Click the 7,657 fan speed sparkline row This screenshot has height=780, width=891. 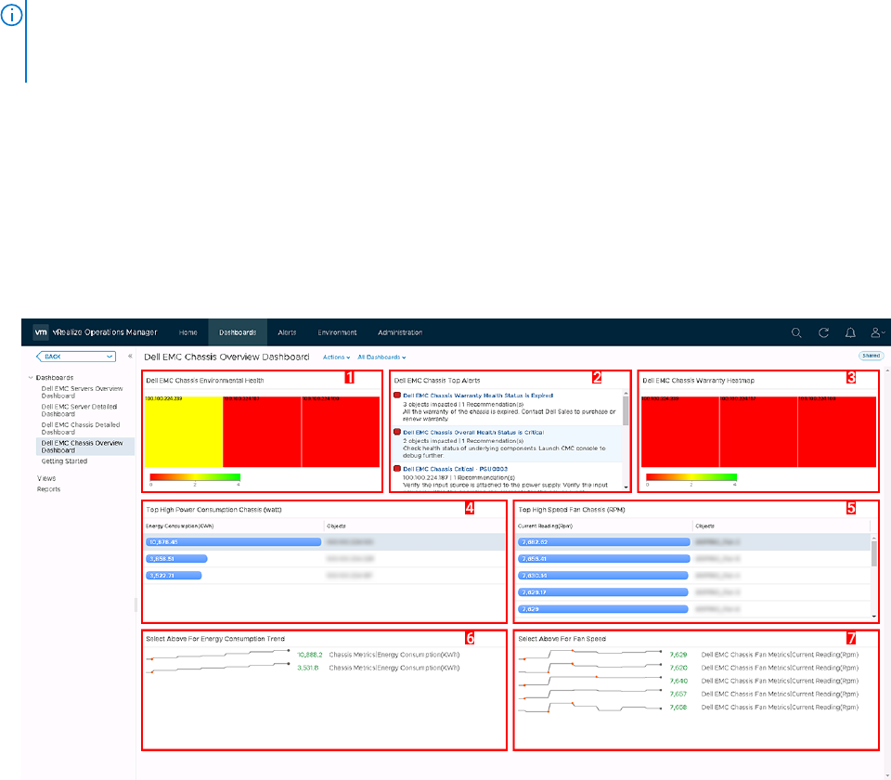point(688,695)
